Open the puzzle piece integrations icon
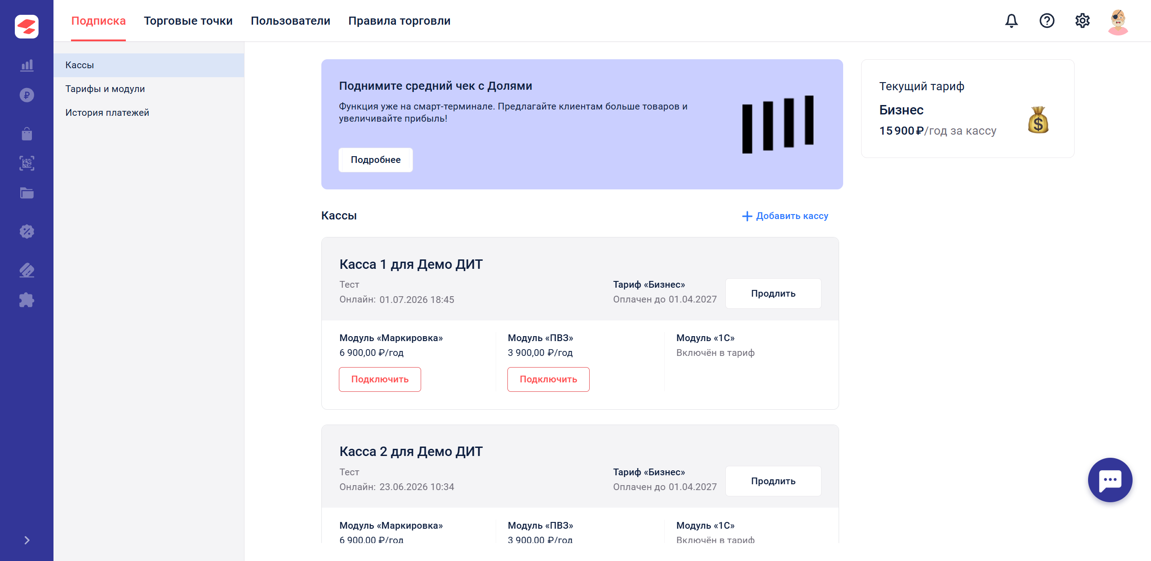This screenshot has height=561, width=1151. (x=27, y=300)
